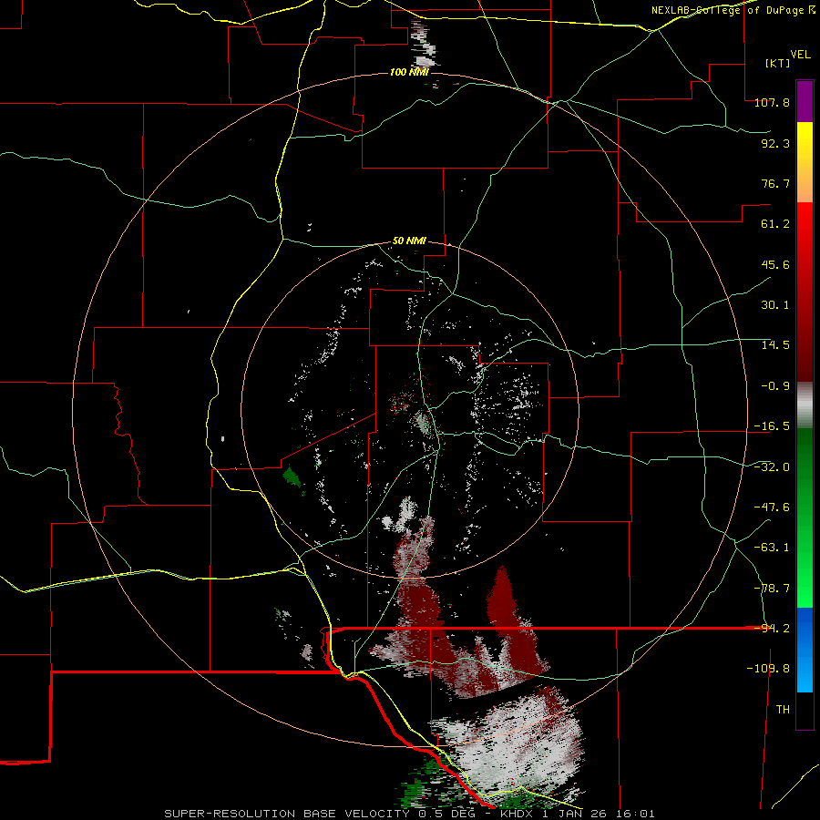Click the 14.5 legend value

775,345
